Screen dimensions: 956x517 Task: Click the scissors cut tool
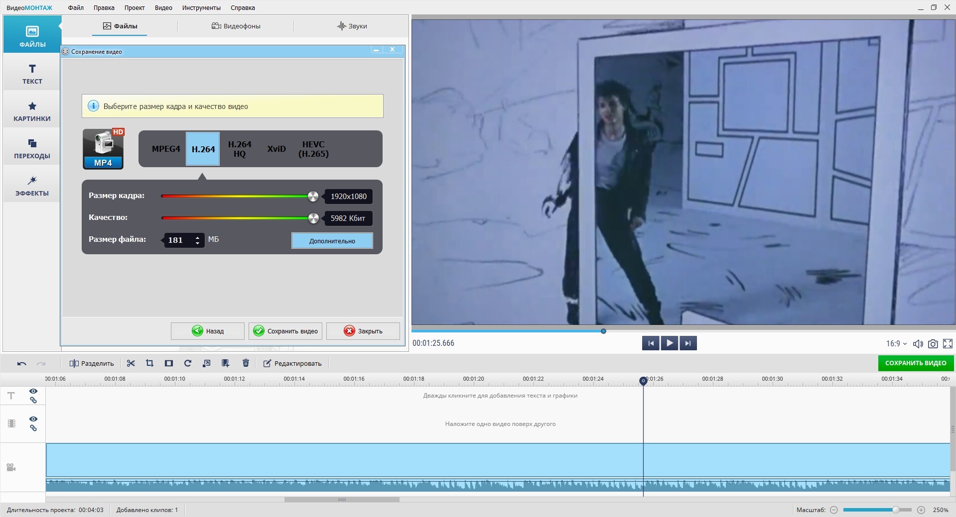[131, 363]
